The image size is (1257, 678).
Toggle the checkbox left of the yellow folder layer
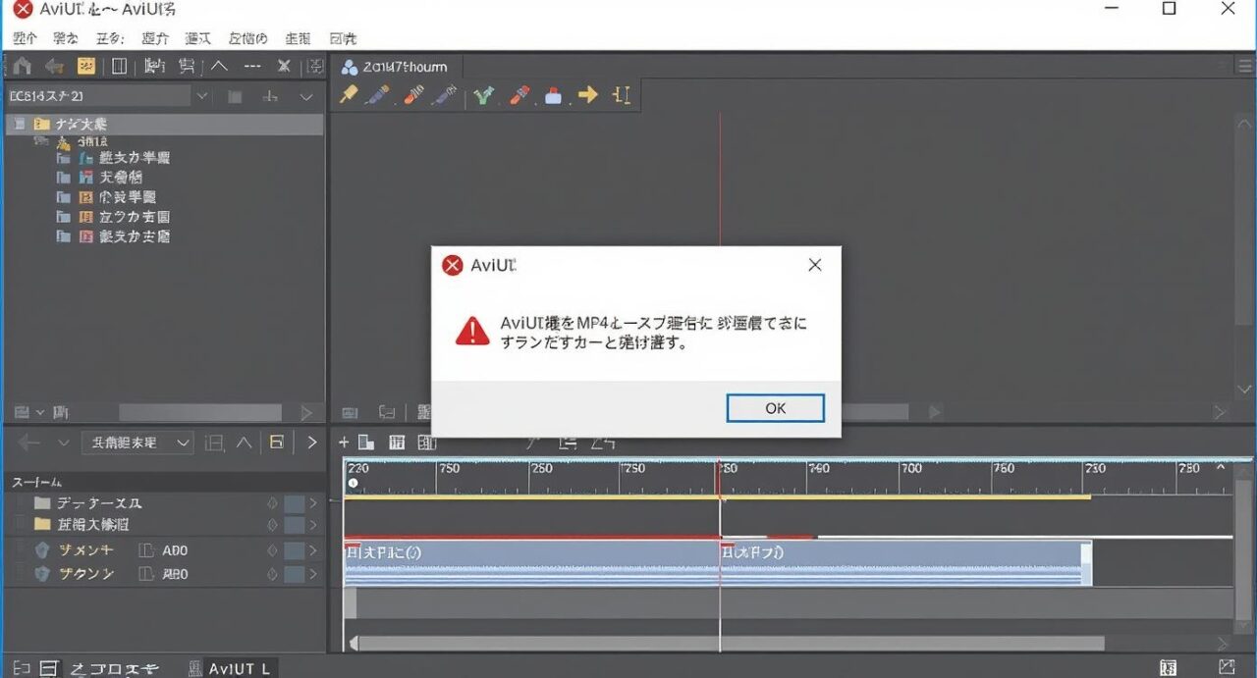22,524
